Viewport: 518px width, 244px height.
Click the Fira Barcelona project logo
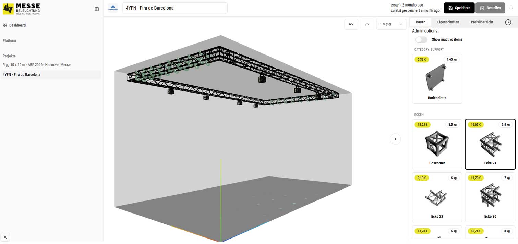point(113,8)
